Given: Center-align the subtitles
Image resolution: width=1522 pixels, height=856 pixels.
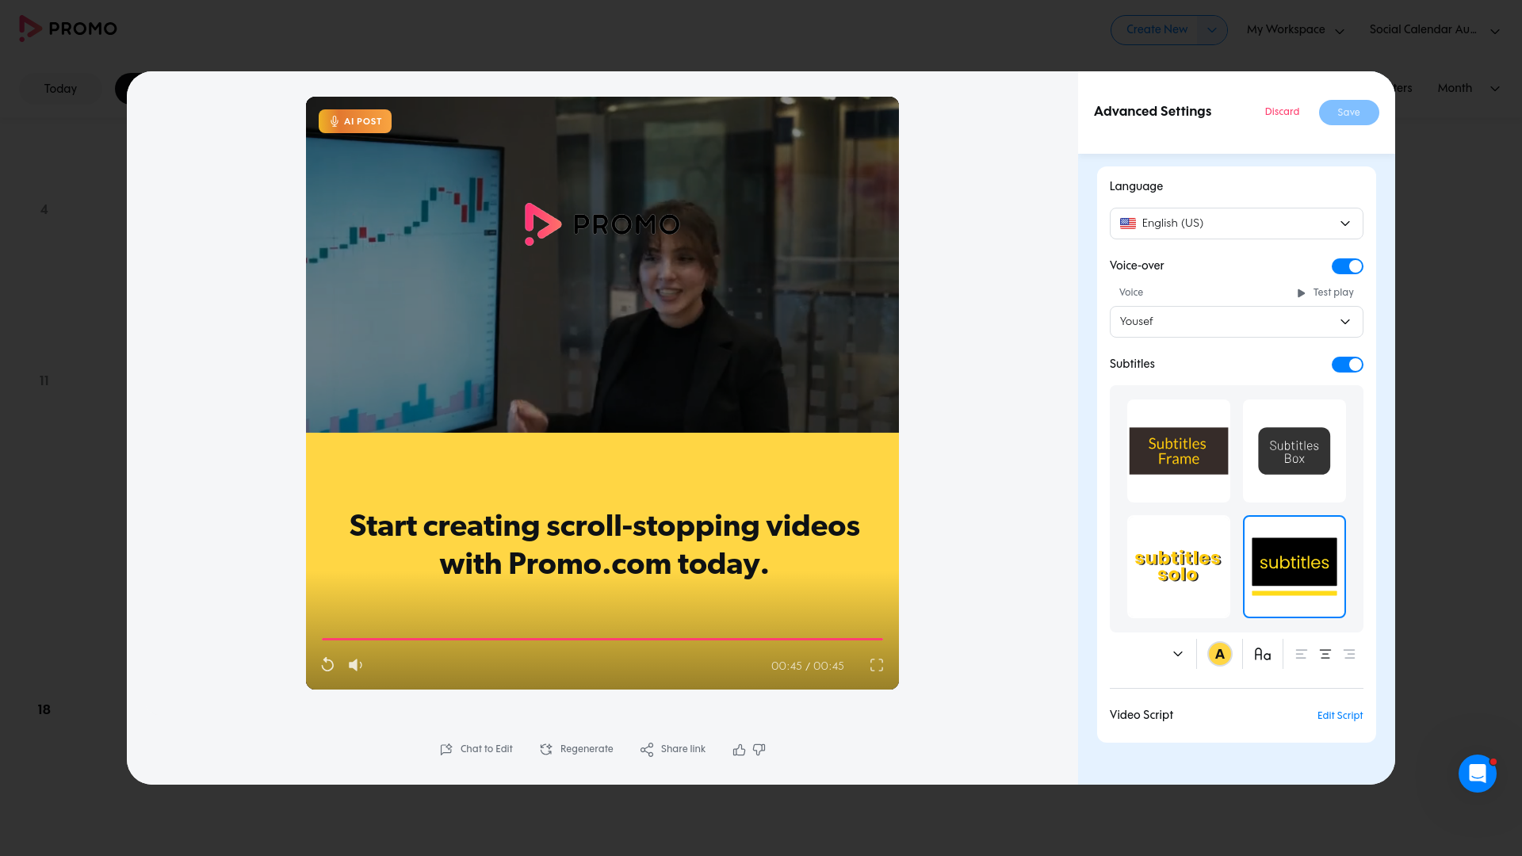Looking at the screenshot, I should (1325, 654).
